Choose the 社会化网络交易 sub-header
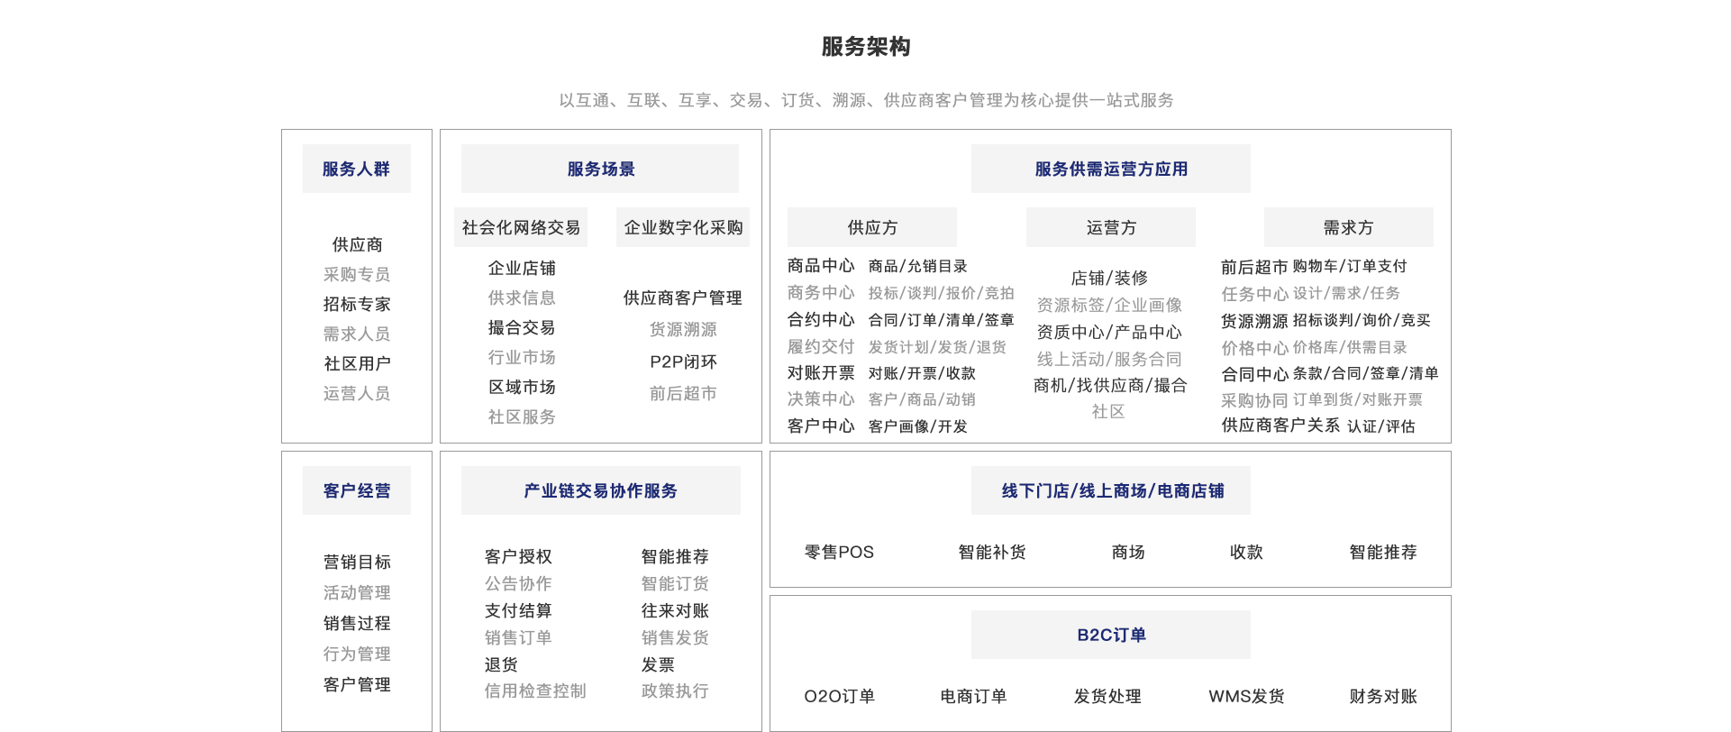 521,227
